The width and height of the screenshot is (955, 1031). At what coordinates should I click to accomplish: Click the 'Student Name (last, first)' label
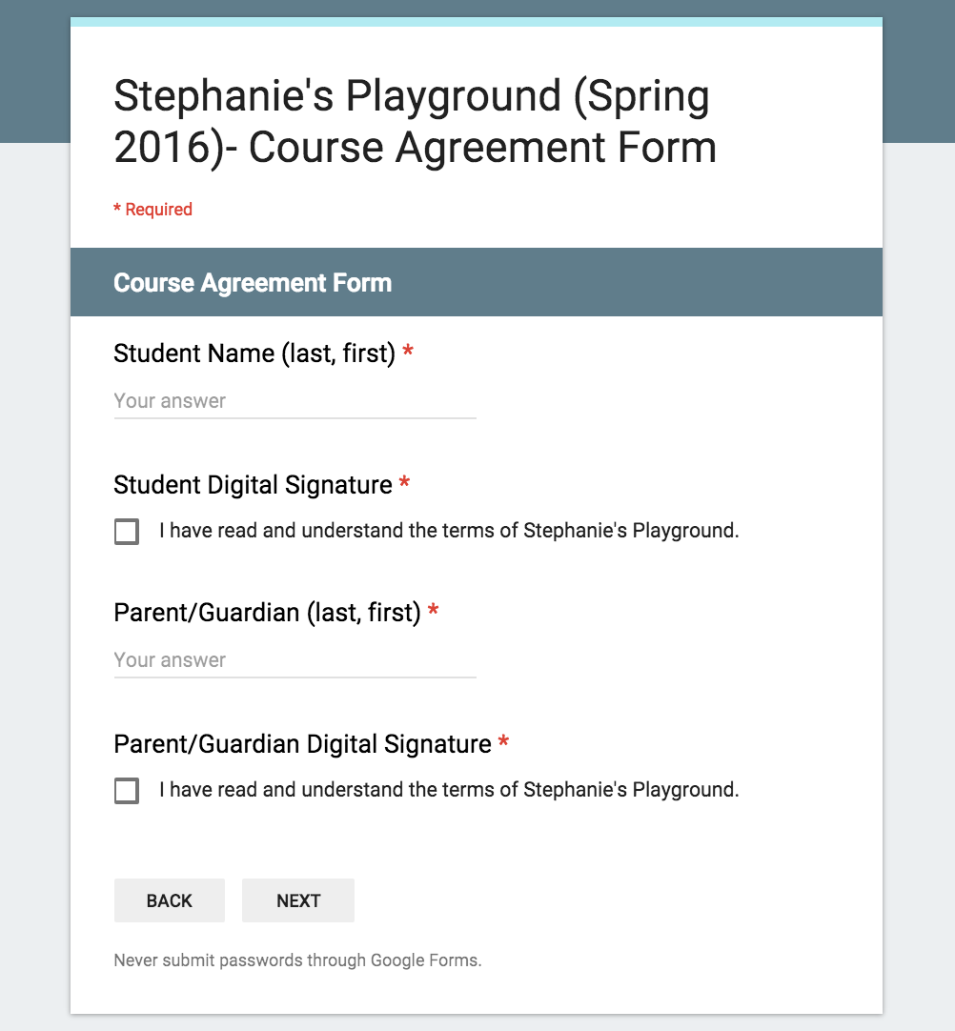coord(254,354)
